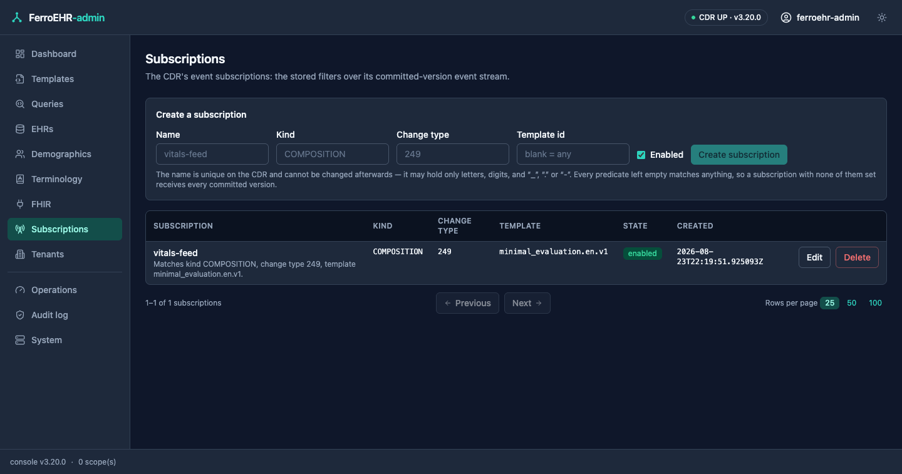Click the Previous page button
Image resolution: width=902 pixels, height=474 pixels.
467,303
